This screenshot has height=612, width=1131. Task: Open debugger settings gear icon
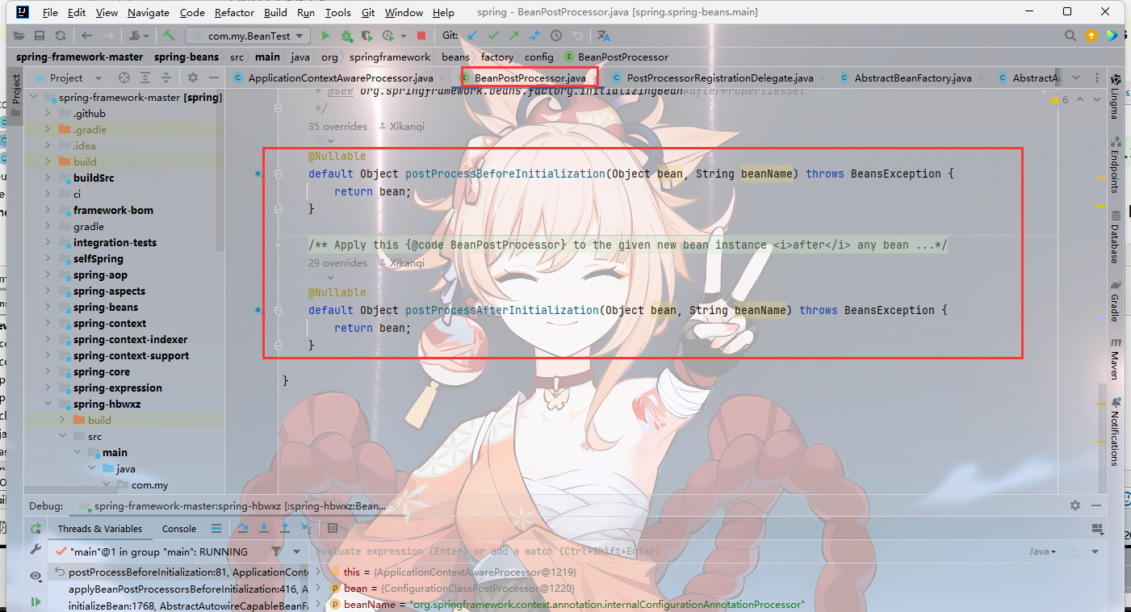tap(1074, 505)
